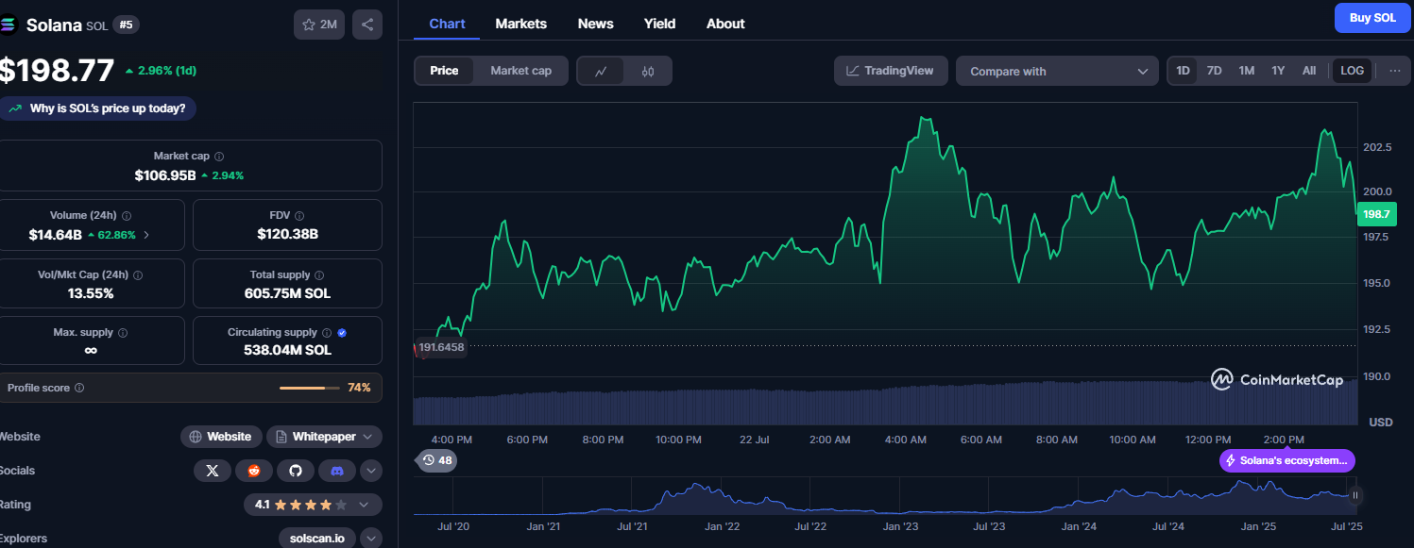Click the 13.55% Vol/Mkt Cap value
1414x548 pixels.
point(91,293)
